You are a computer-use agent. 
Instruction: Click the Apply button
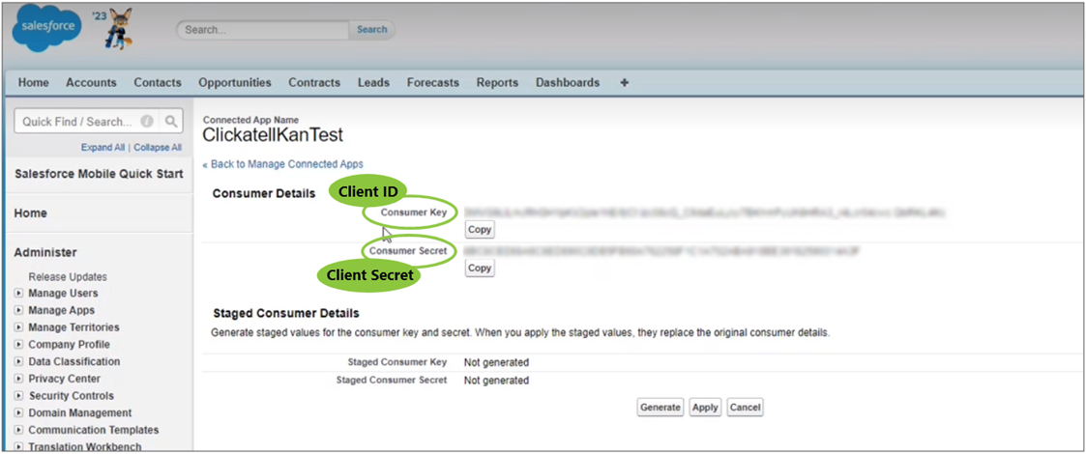[x=705, y=408]
